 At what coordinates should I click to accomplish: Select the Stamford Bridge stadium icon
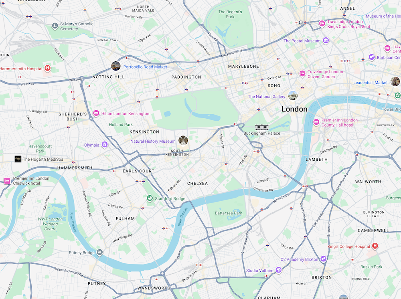pyautogui.click(x=150, y=198)
